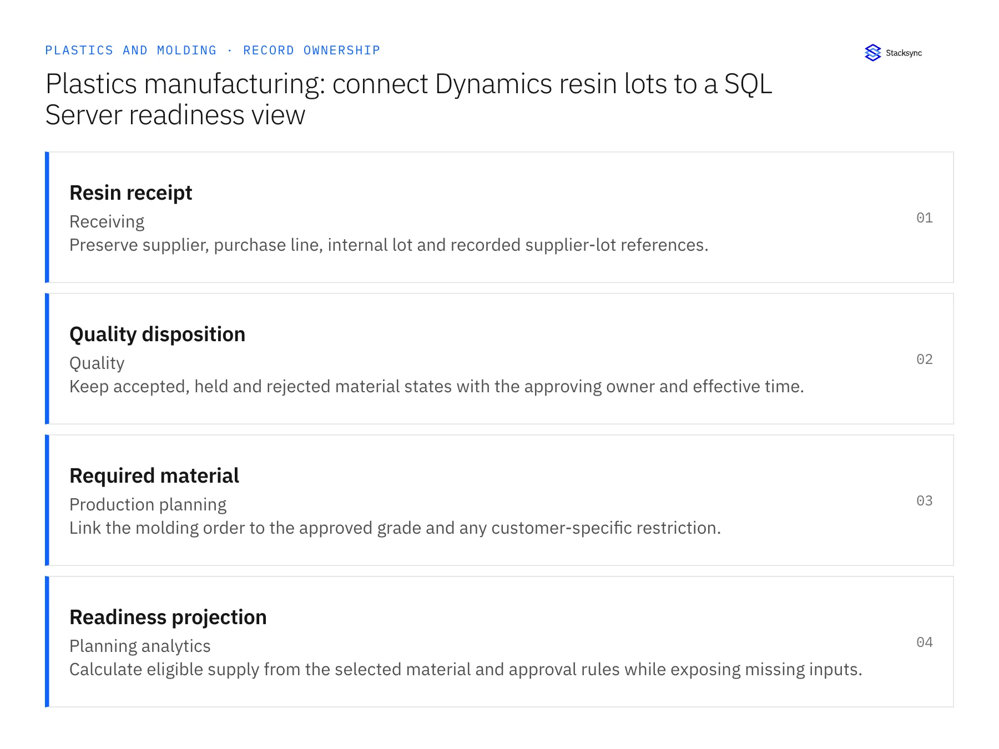Click the 'Link the molding order' description

coord(395,528)
